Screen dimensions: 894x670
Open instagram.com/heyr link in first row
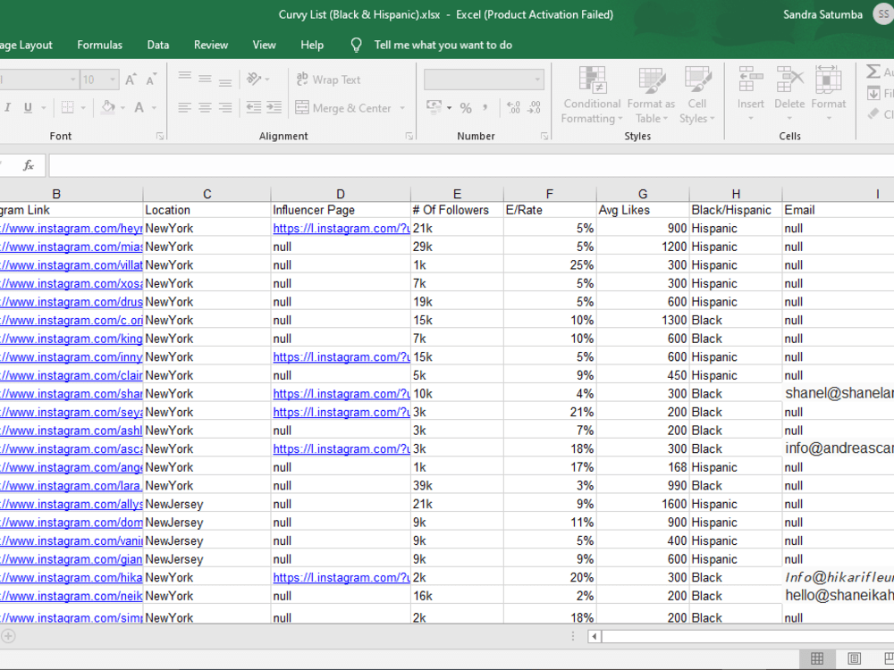(x=72, y=229)
